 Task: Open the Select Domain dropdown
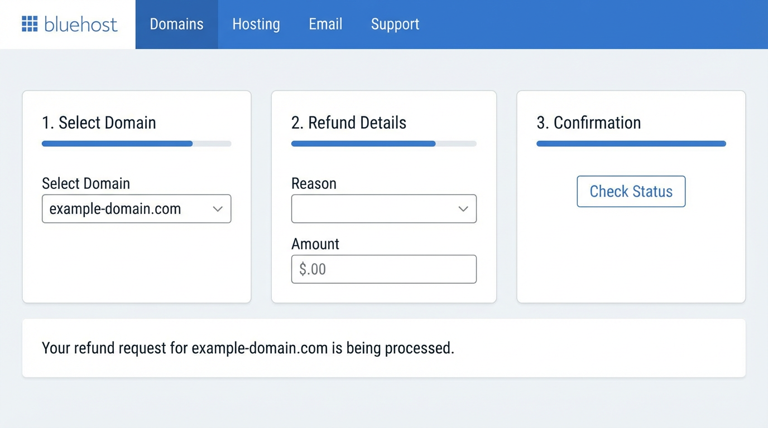[x=136, y=208]
